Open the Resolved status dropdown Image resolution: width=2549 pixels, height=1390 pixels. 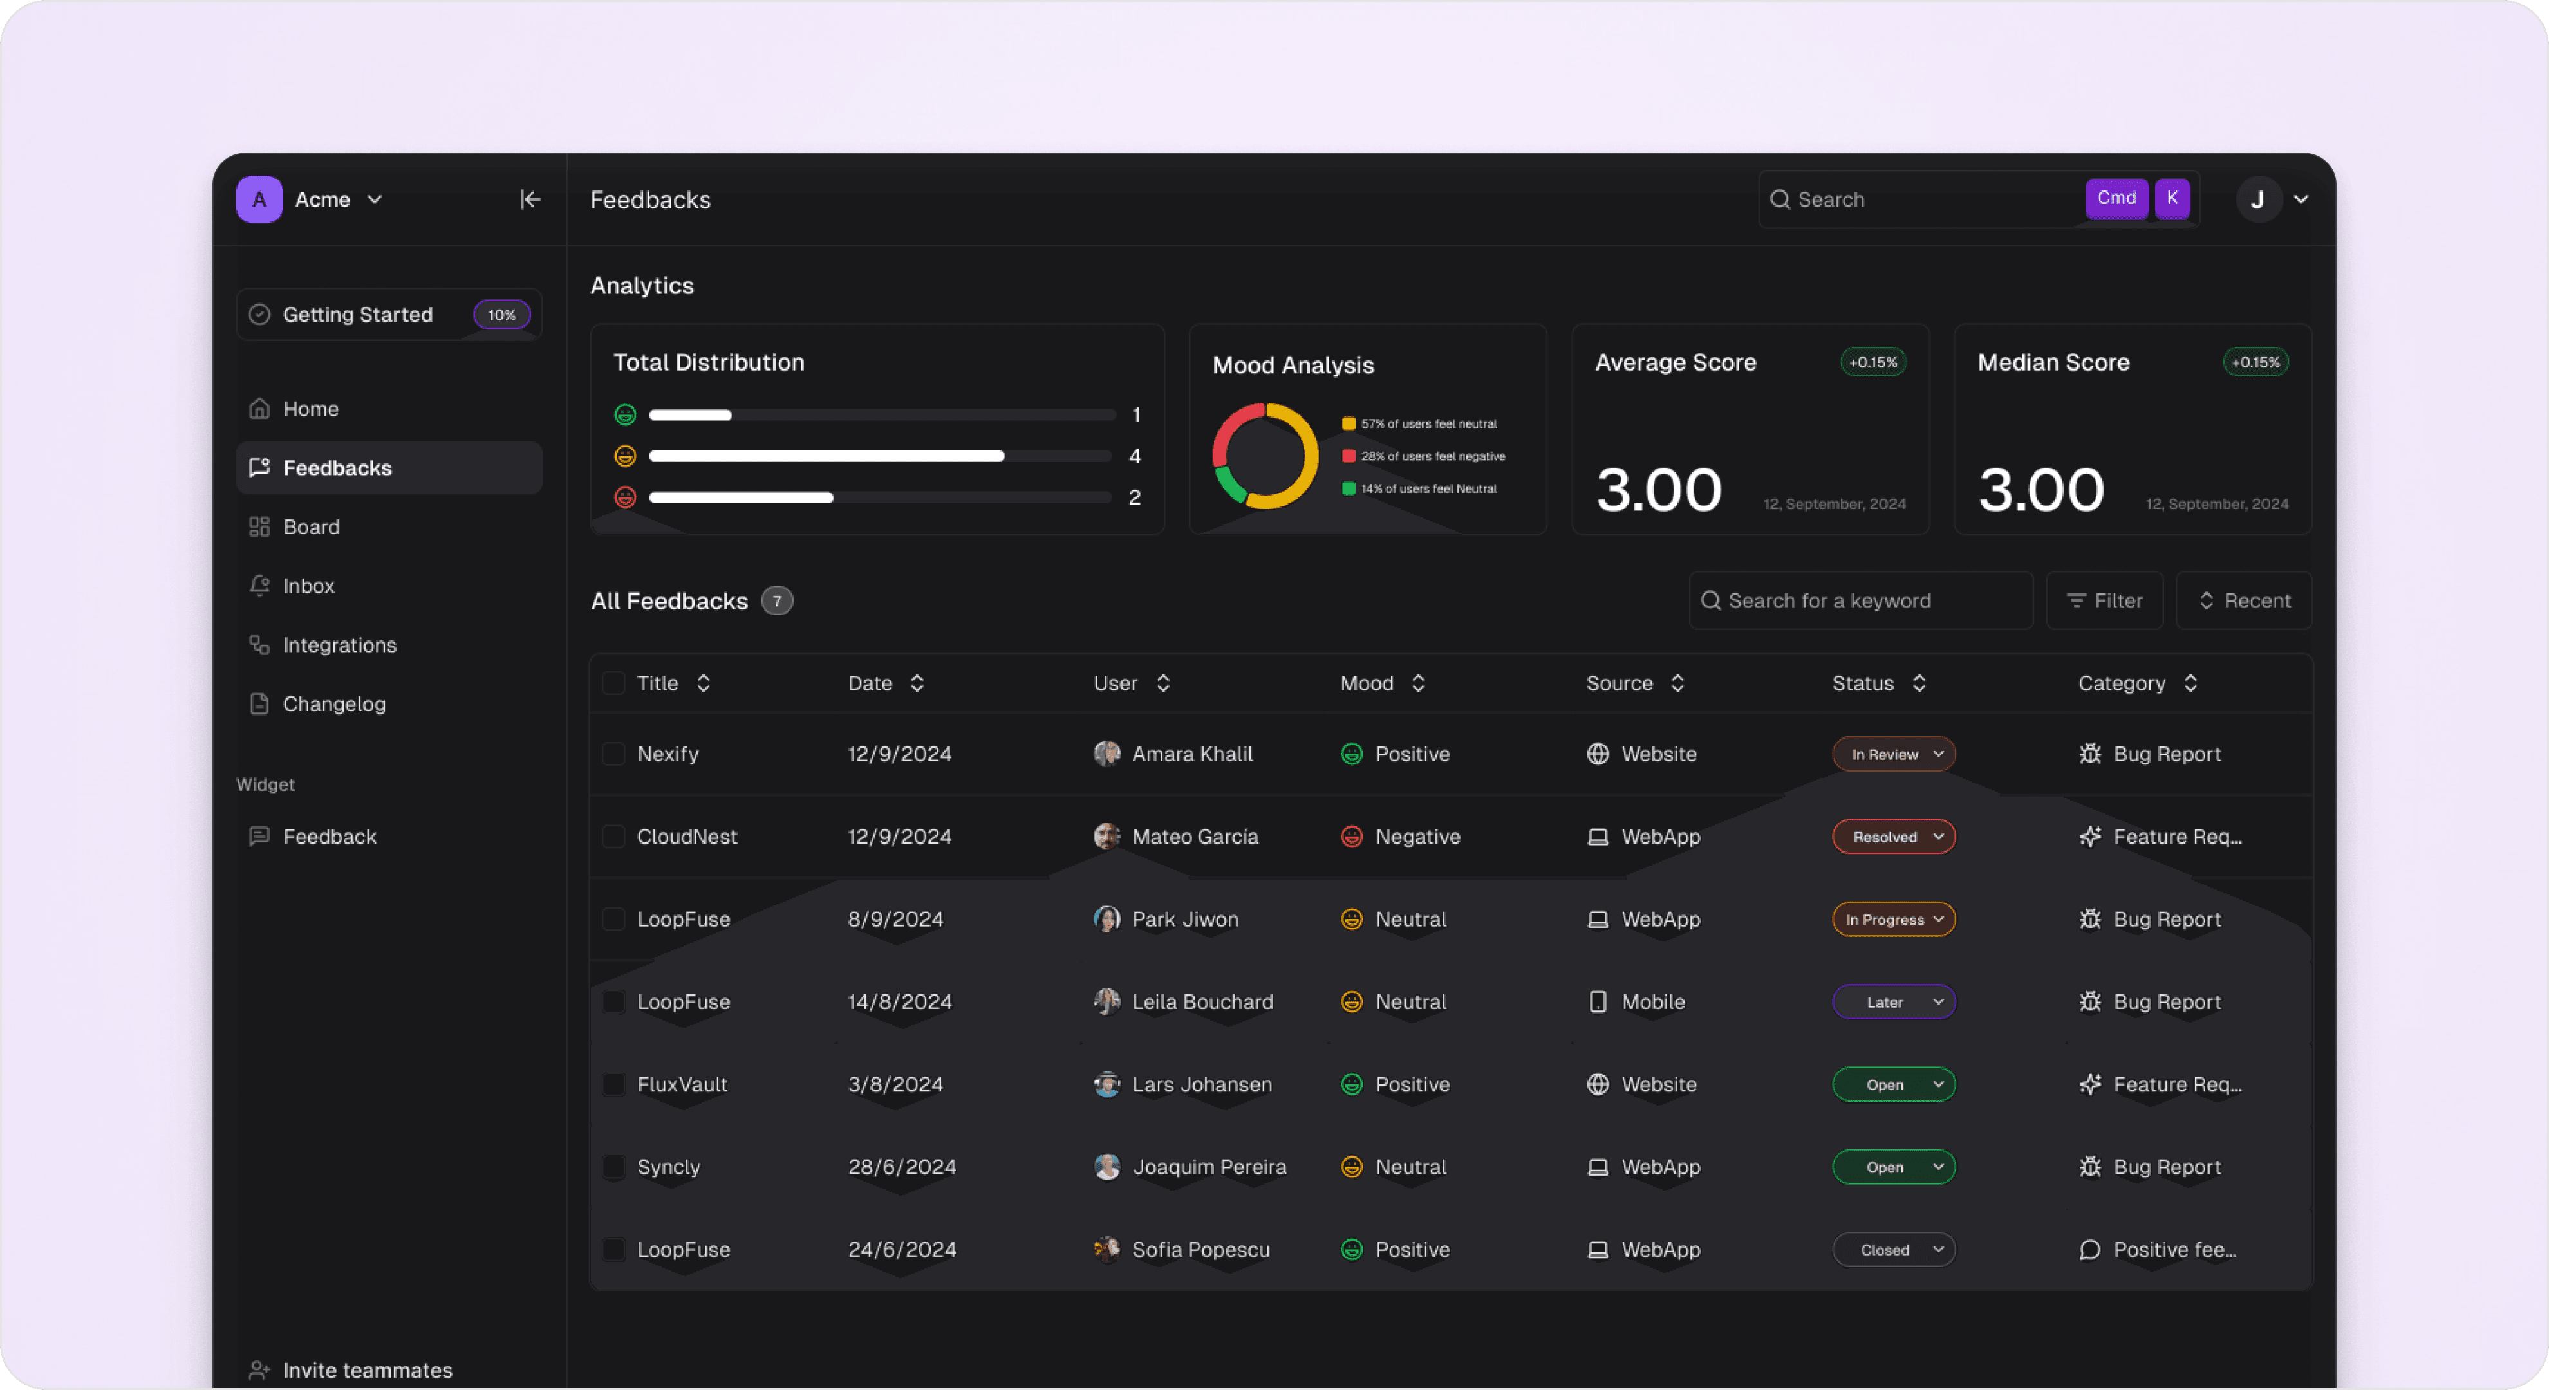1894,837
